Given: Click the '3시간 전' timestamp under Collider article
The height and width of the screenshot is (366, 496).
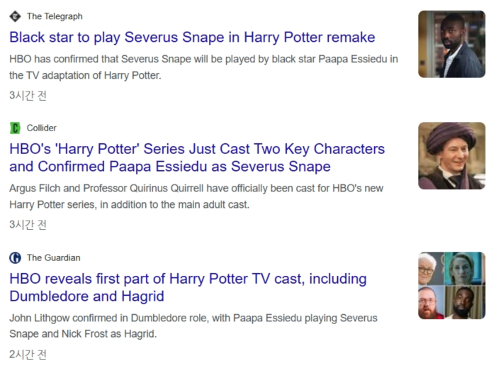Looking at the screenshot, I should pos(28,224).
